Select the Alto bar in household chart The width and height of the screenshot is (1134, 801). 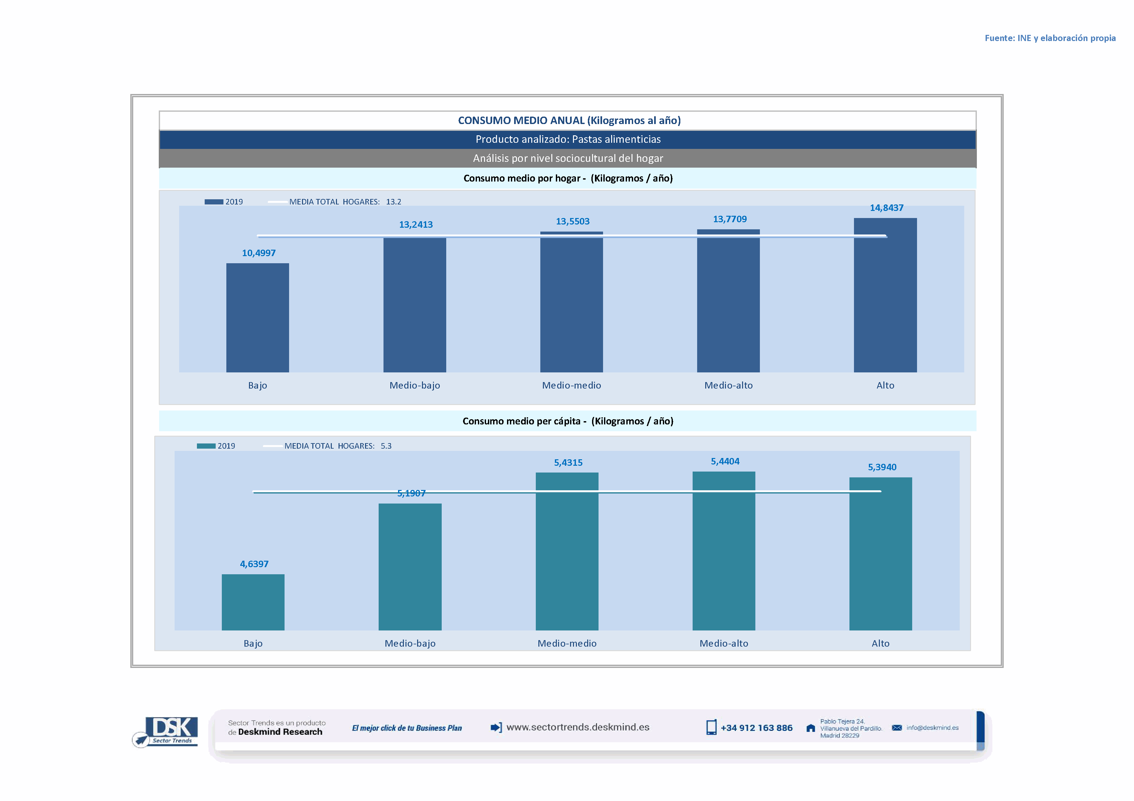885,296
